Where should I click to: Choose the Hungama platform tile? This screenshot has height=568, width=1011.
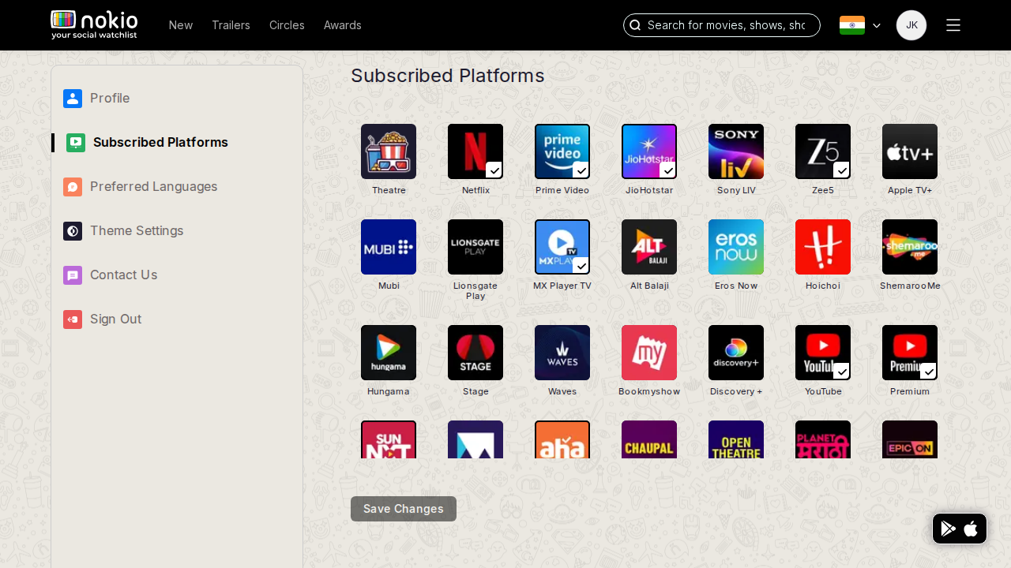[389, 353]
